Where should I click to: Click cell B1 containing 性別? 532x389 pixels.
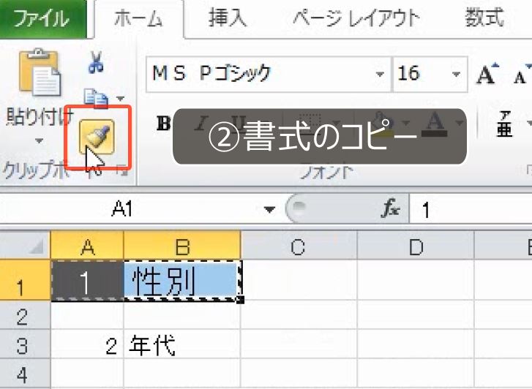pos(182,281)
